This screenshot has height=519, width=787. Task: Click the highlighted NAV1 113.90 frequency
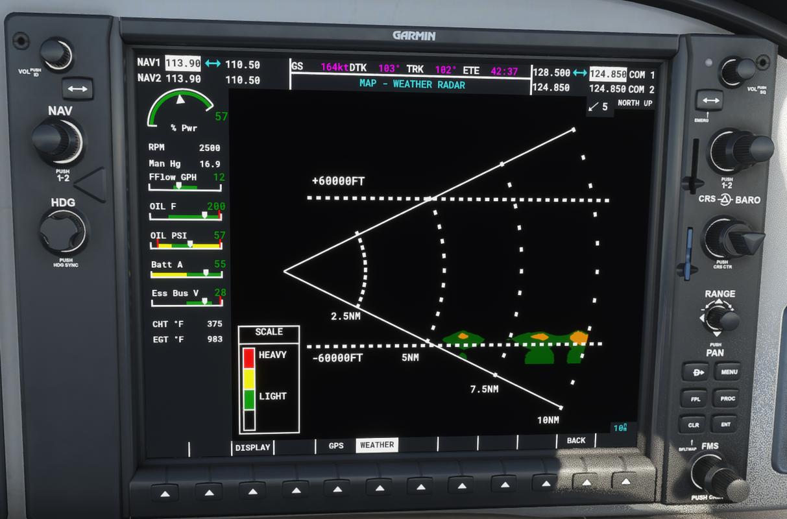click(x=182, y=63)
